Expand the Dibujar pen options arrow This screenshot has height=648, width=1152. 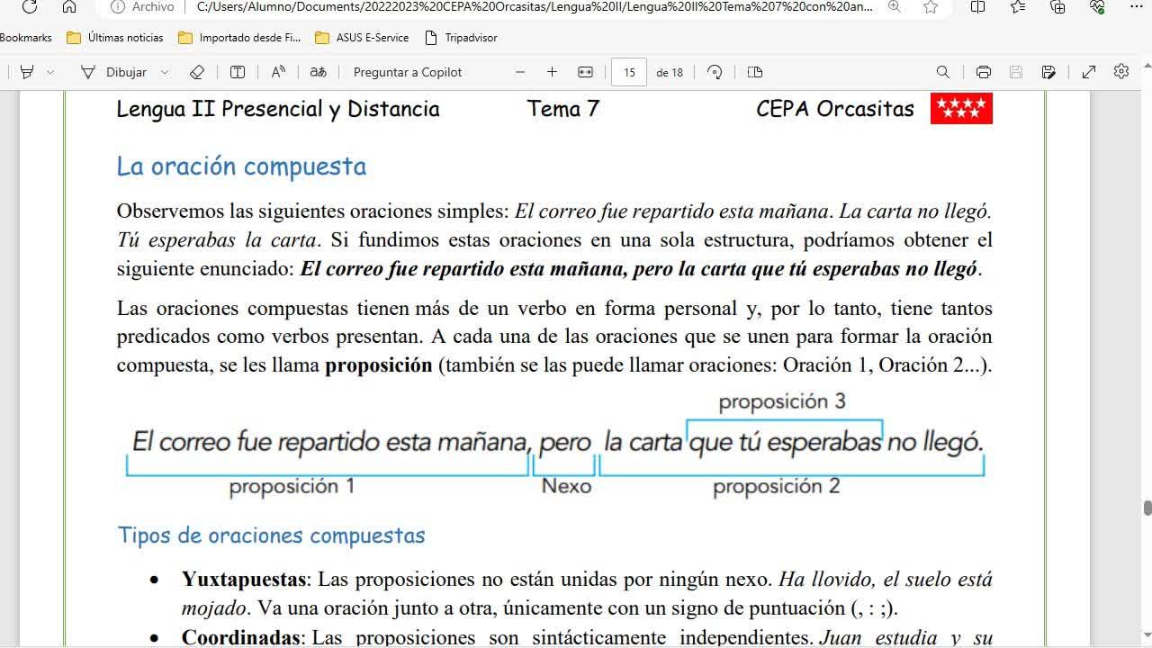tap(165, 72)
